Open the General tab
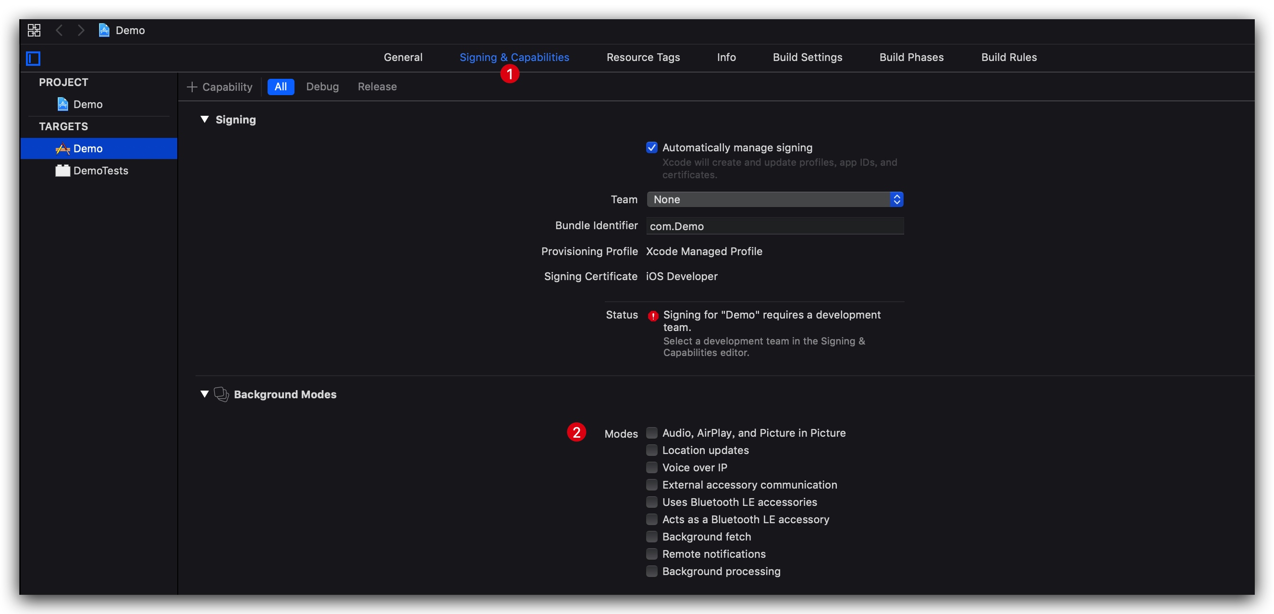This screenshot has width=1274, height=614. pos(403,57)
